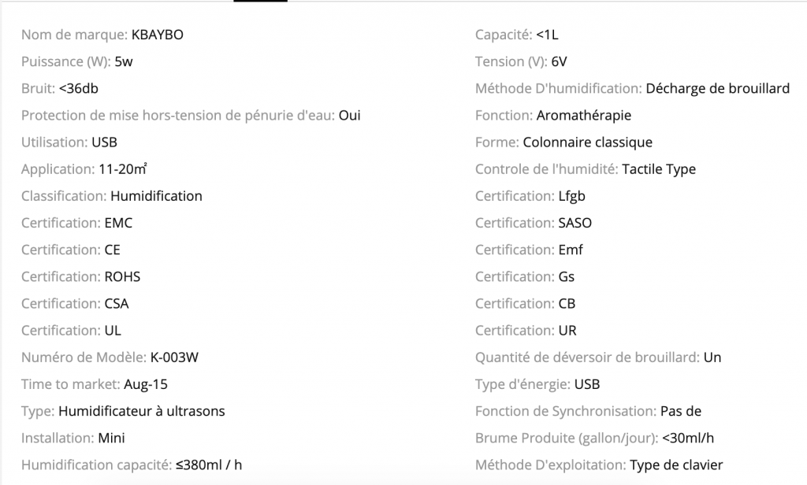Click the Lfgb certification entry
Screen dimensions: 807x485
tap(571, 196)
